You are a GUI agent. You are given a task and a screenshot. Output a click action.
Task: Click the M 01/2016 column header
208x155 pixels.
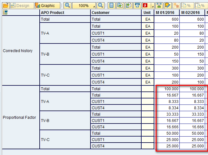pyautogui.click(x=167, y=13)
